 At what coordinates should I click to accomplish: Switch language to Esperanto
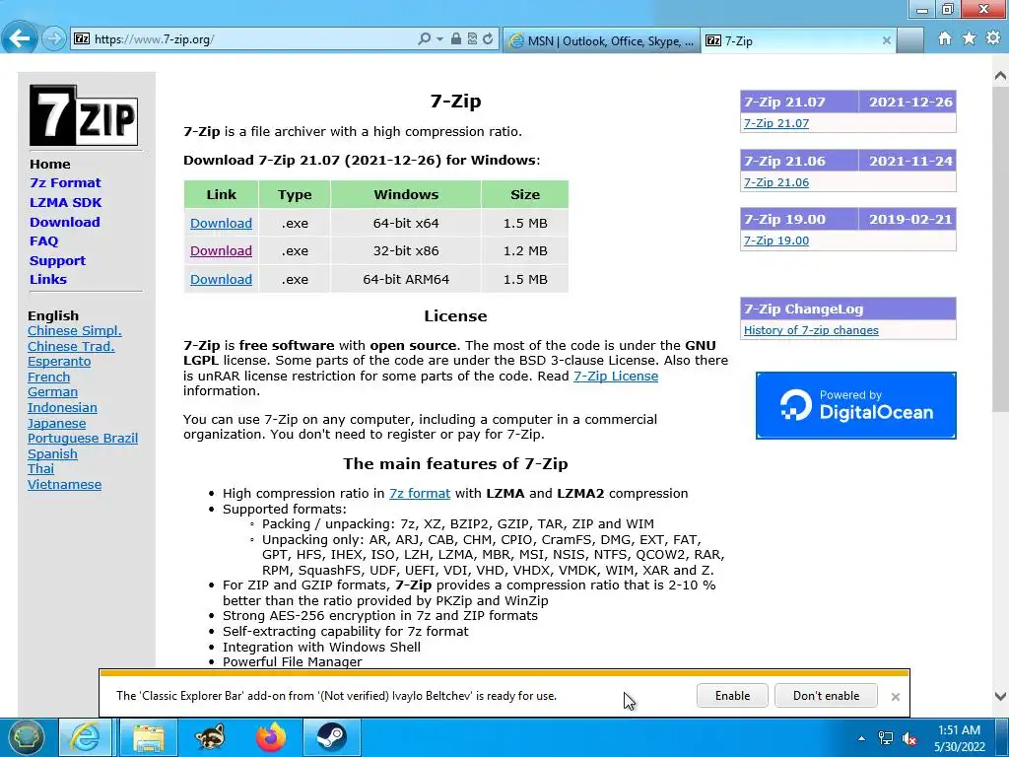[x=59, y=362]
